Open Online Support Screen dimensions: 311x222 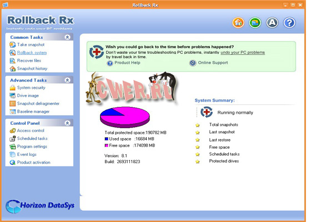[x=213, y=63]
